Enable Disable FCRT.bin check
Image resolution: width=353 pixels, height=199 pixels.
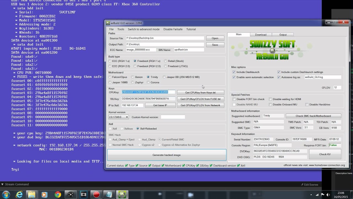pyautogui.click(x=234, y=99)
